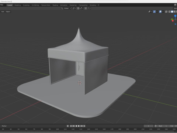Click the scene selector icon top right
Image resolution: width=177 pixels, height=133 pixels.
point(176,5)
